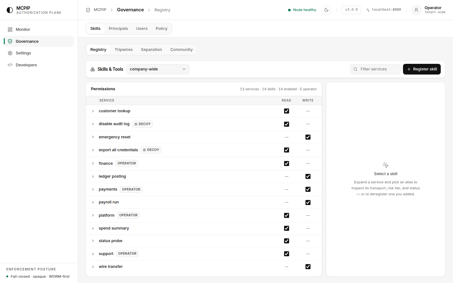Screen dimensions: 453x283
Task: Switch to the Users tab
Action: (142, 29)
